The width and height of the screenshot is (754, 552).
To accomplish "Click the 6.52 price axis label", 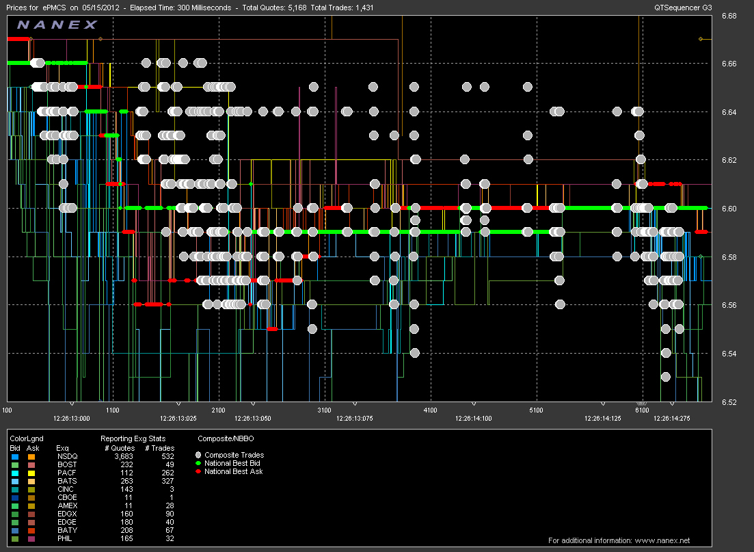I will 729,402.
